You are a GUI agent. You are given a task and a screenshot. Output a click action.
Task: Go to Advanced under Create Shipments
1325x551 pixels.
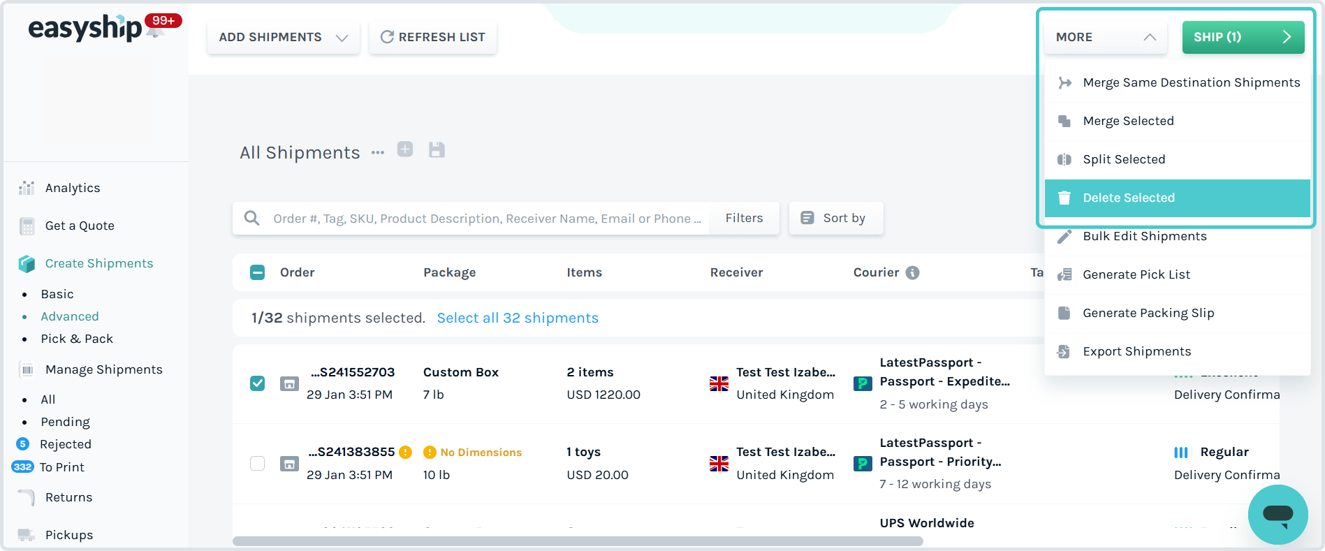pyautogui.click(x=70, y=317)
